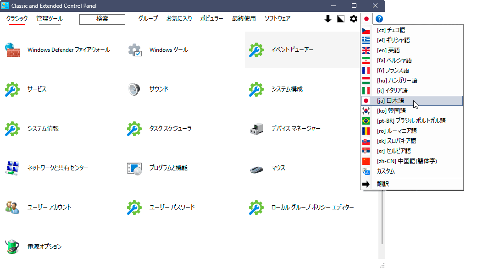477x268 pixels.
Task: Open help via blue question mark
Action: pyautogui.click(x=379, y=19)
